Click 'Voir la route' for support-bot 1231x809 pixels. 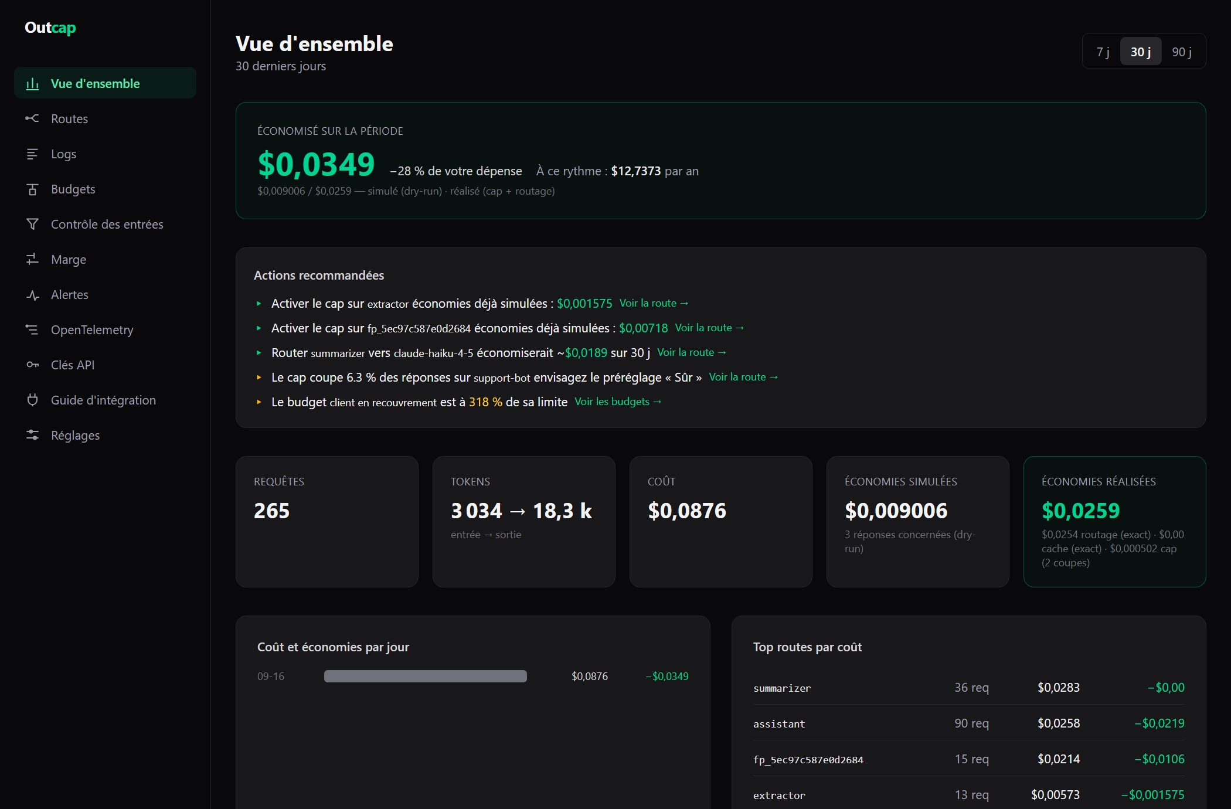pos(744,377)
